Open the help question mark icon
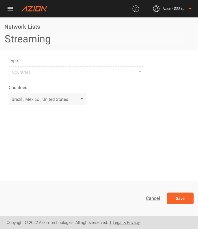 click(135, 9)
